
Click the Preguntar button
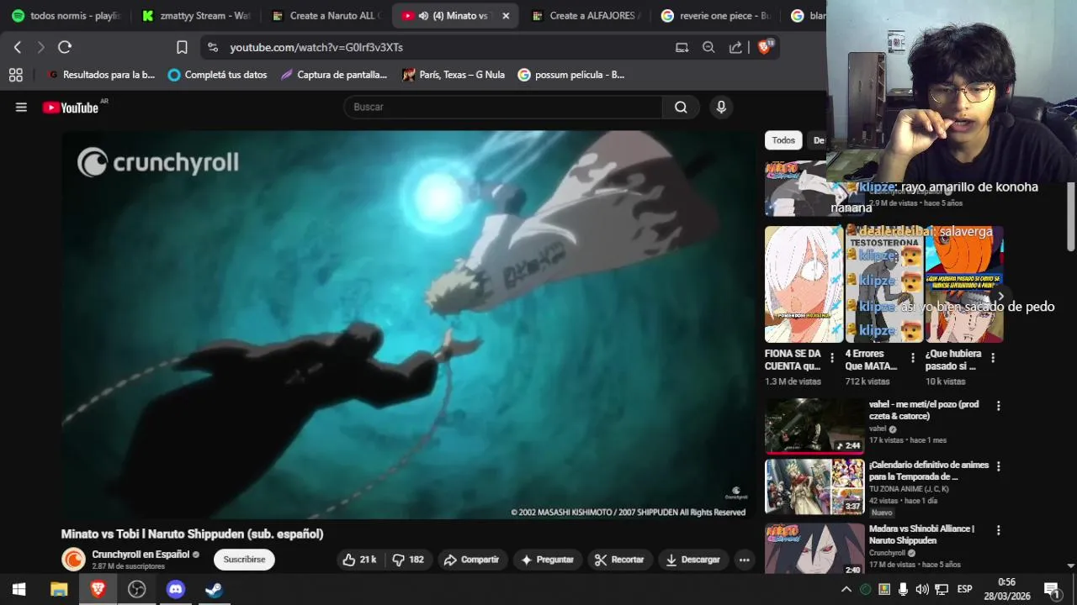[x=547, y=560]
